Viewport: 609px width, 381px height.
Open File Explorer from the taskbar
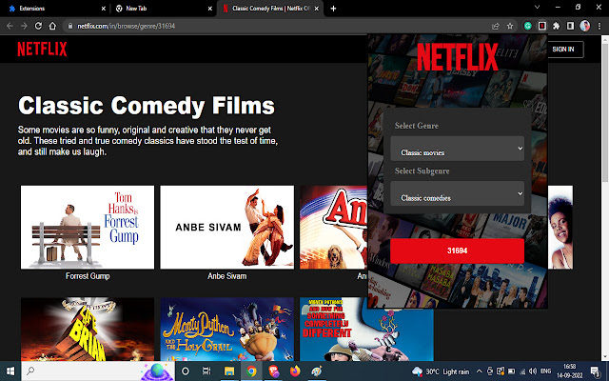click(x=229, y=371)
